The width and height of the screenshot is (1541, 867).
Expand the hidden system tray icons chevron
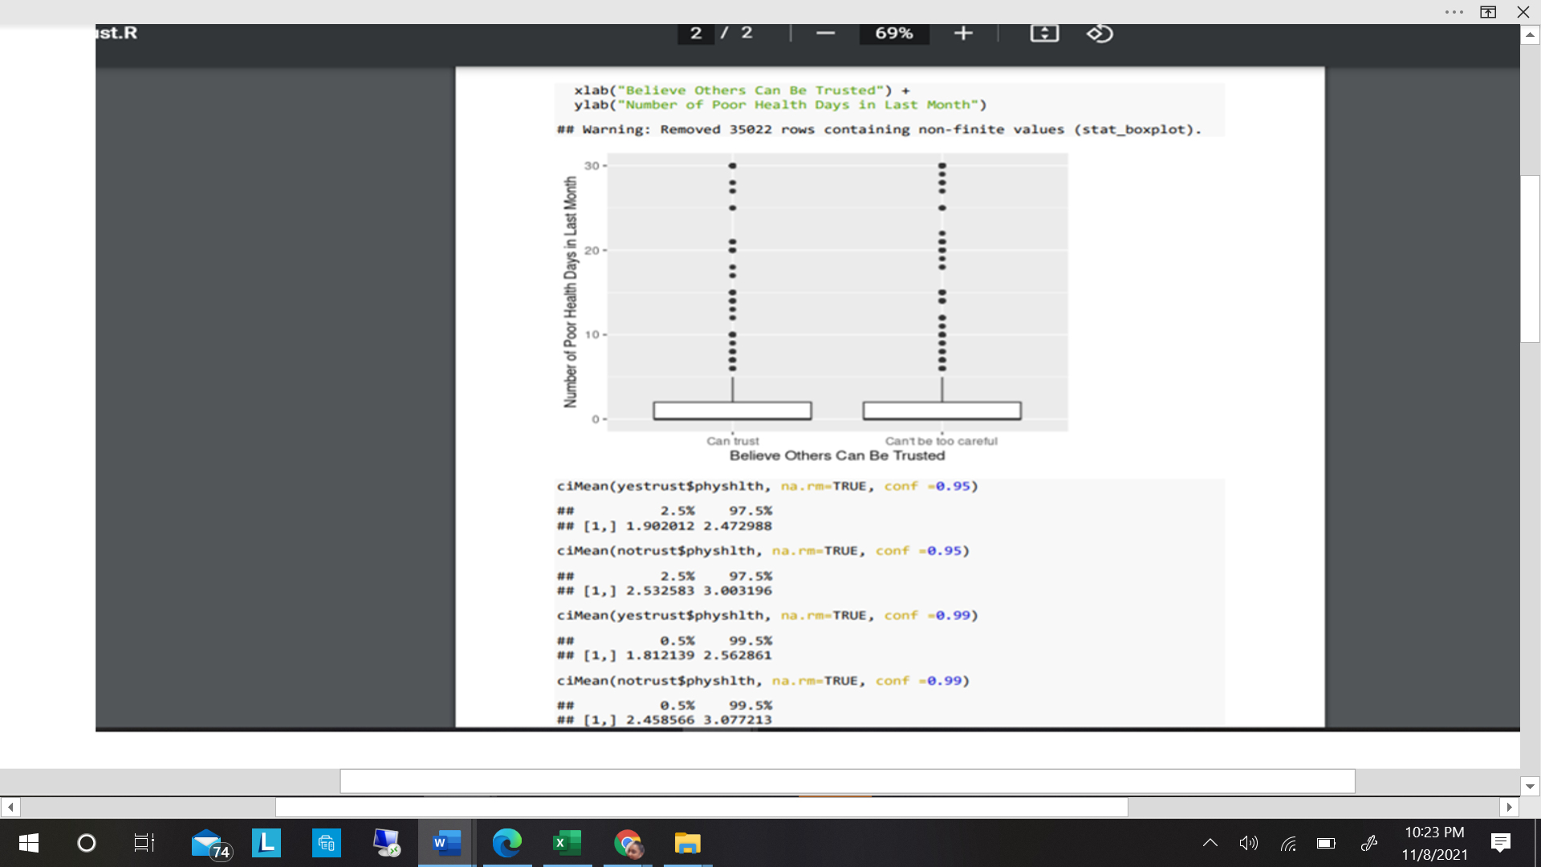1210,843
